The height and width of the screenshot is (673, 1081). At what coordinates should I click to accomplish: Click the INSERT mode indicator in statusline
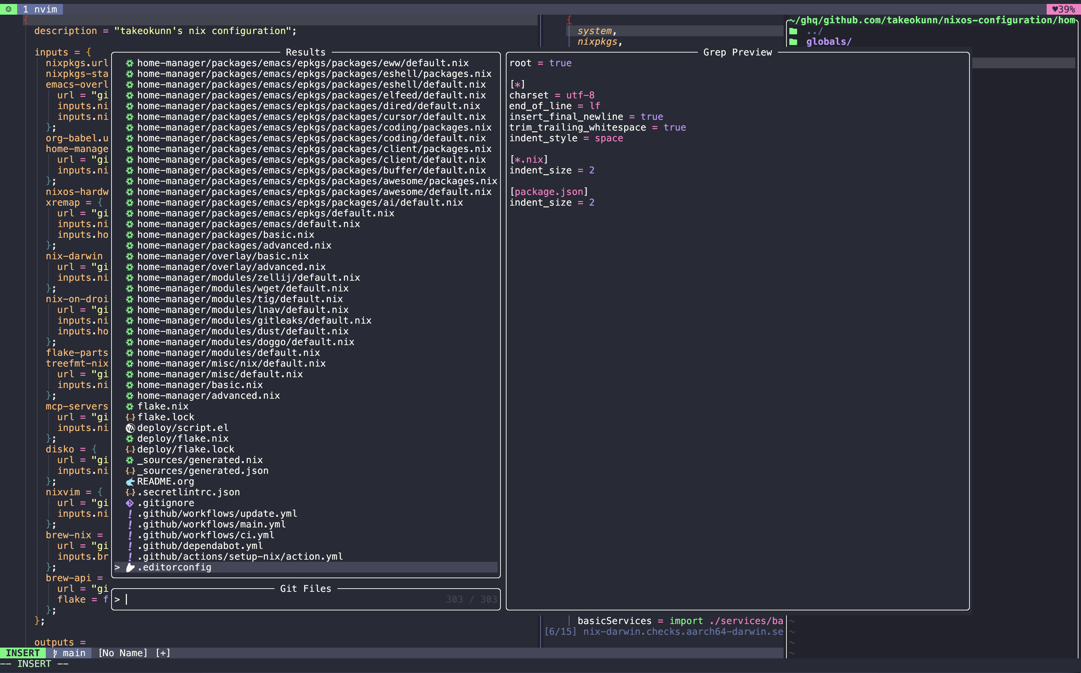pos(23,653)
